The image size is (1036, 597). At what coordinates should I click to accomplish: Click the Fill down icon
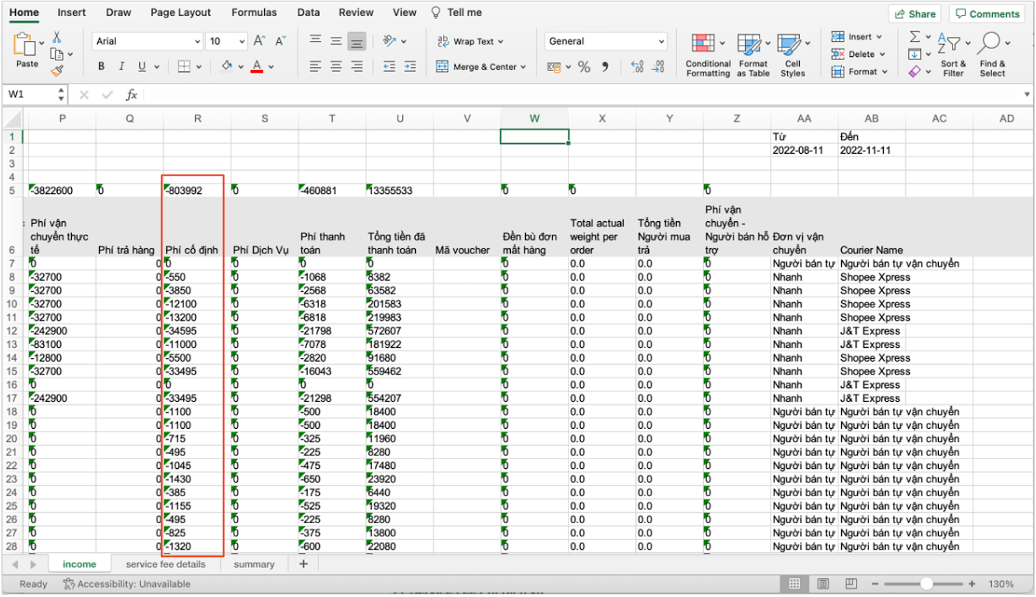pyautogui.click(x=914, y=54)
